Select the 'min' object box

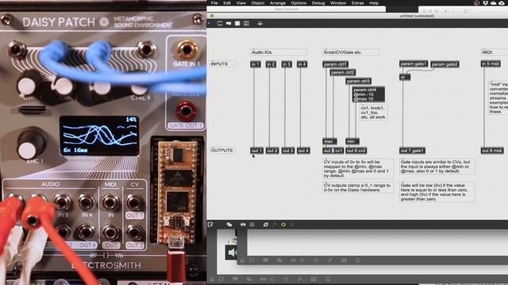[x=352, y=141]
